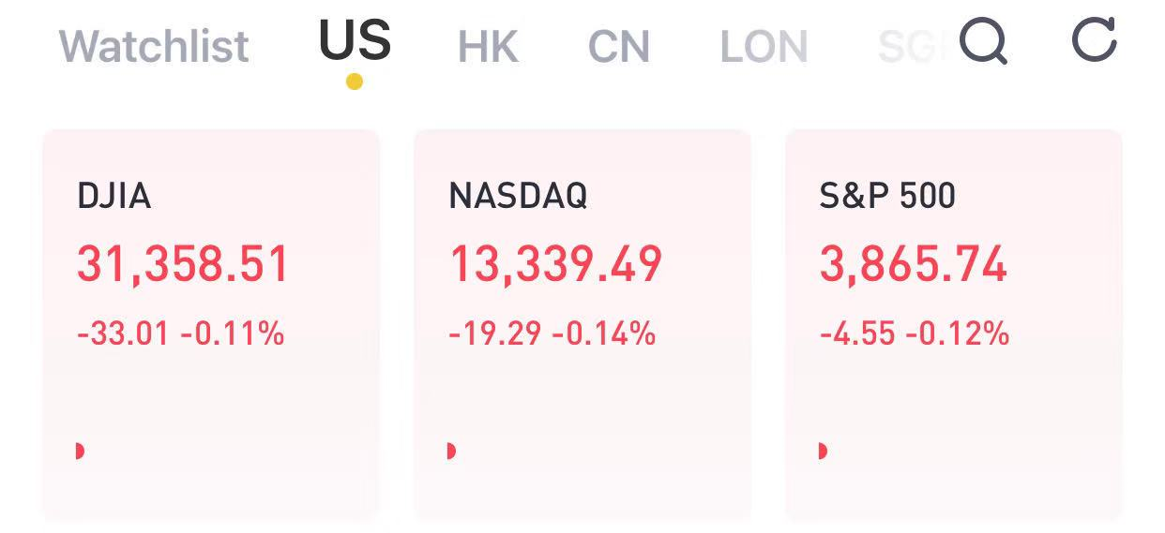Click the red chart marker on NASDAQ card

451,452
